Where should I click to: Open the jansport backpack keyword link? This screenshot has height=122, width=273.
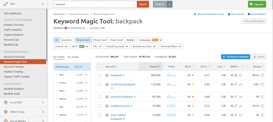pyautogui.click(x=122, y=97)
